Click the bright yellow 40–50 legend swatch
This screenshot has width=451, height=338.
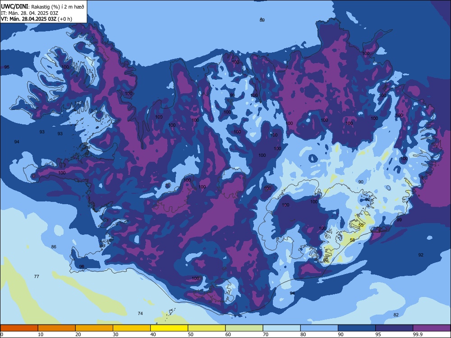coord(169,328)
